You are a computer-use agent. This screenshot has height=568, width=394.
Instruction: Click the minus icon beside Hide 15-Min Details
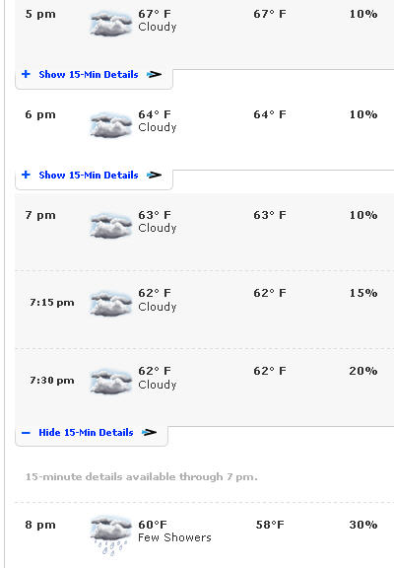pyautogui.click(x=26, y=433)
